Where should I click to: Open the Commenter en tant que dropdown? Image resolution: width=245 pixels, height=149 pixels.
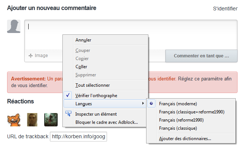pyautogui.click(x=201, y=56)
